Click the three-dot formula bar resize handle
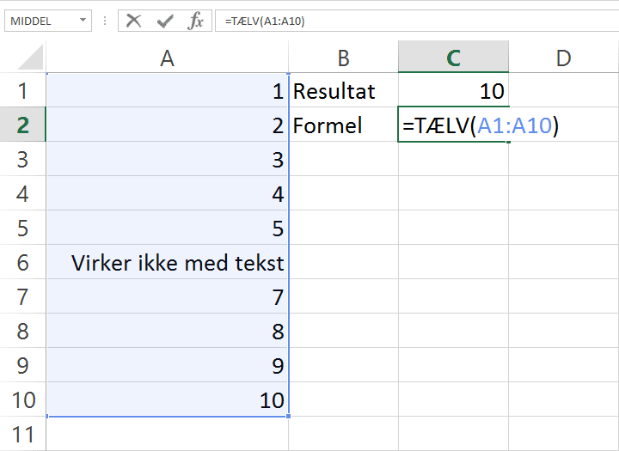The width and height of the screenshot is (619, 451). point(104,21)
